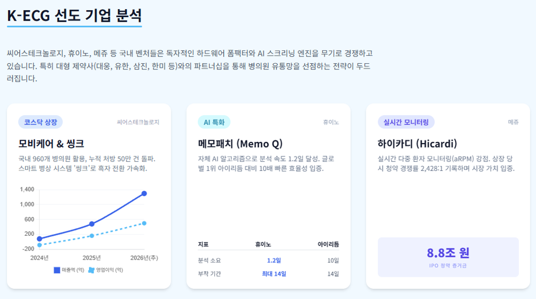Select the 2024년 revenue data point
The width and height of the screenshot is (536, 299).
point(39,239)
